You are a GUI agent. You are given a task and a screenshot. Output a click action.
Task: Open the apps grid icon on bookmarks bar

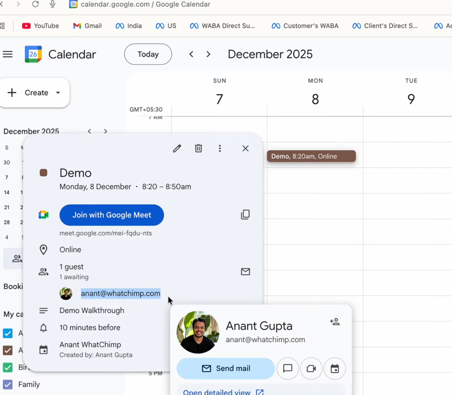pos(2,26)
